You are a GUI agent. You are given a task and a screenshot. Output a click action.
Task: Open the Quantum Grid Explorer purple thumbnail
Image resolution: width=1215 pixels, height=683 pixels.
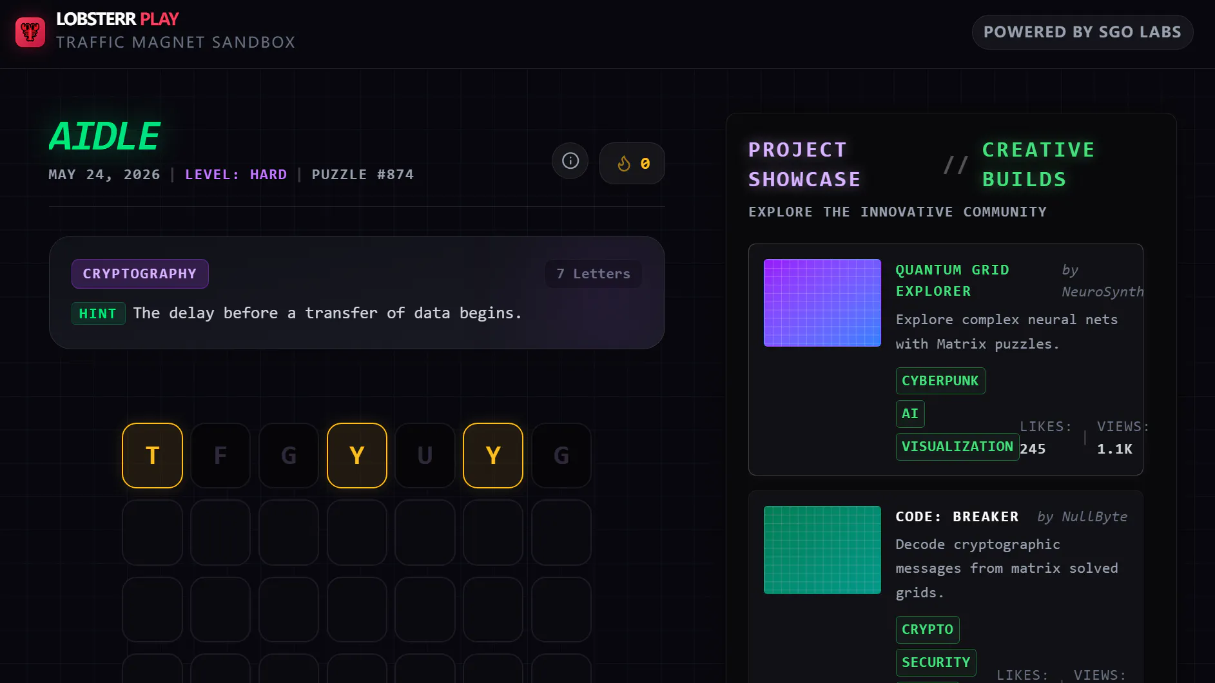(x=822, y=303)
